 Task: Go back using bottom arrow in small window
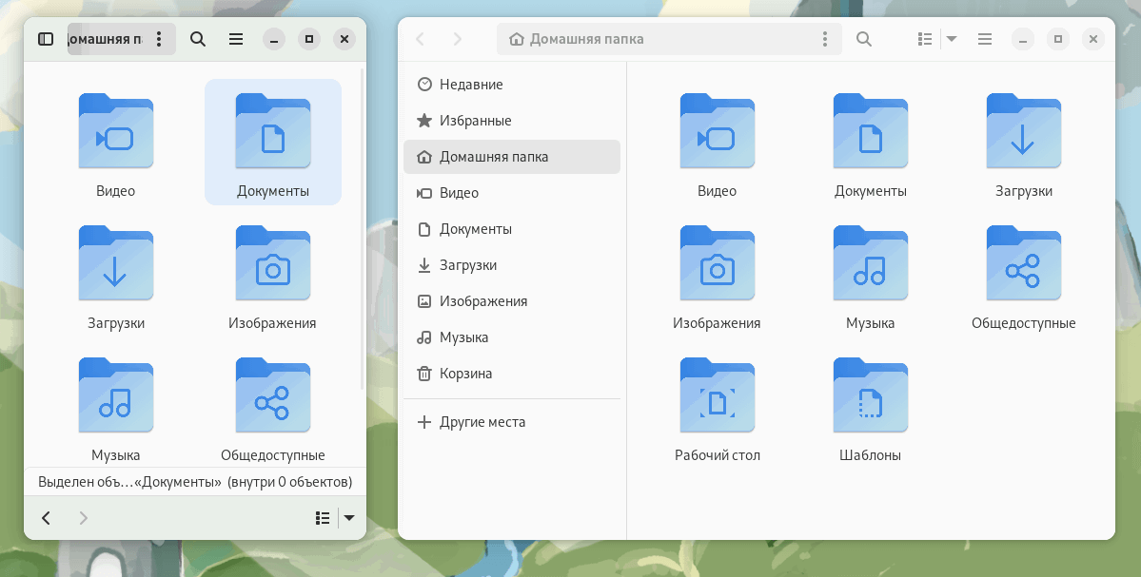click(x=46, y=517)
